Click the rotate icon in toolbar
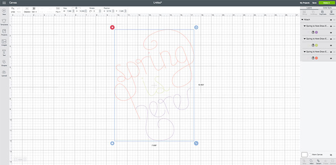The image size is (336, 165). [90, 11]
